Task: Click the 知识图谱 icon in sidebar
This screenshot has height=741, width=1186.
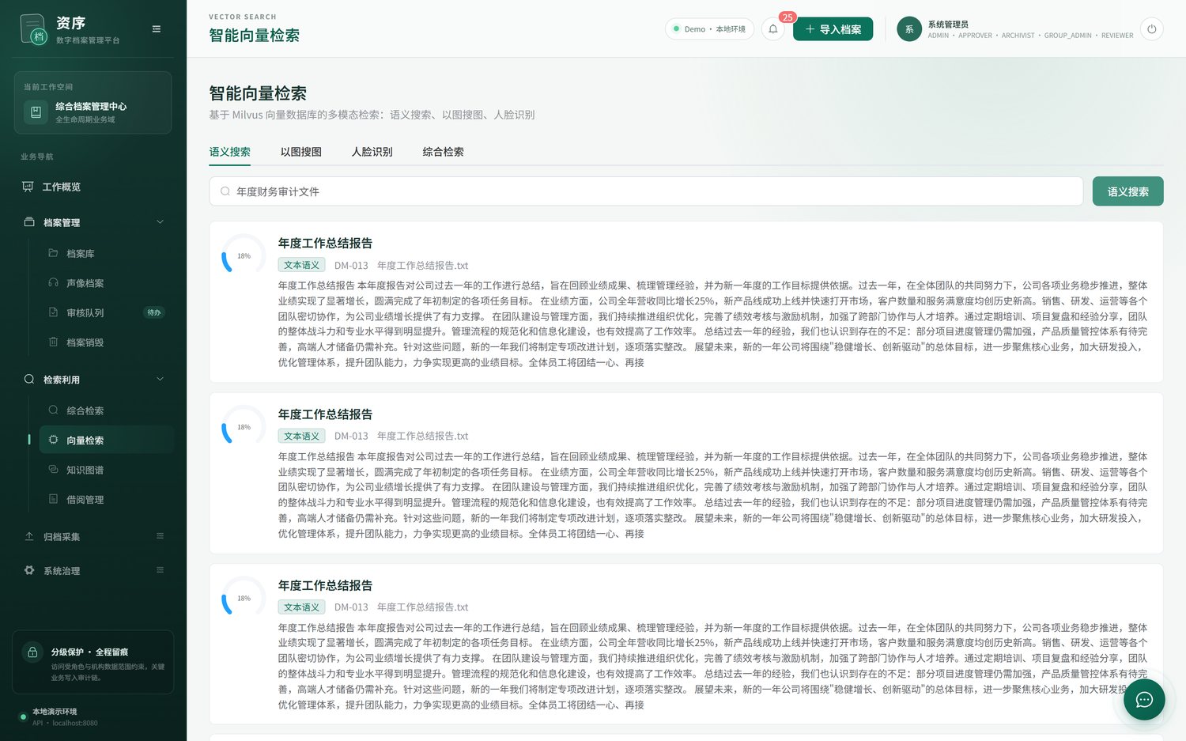Action: [53, 470]
